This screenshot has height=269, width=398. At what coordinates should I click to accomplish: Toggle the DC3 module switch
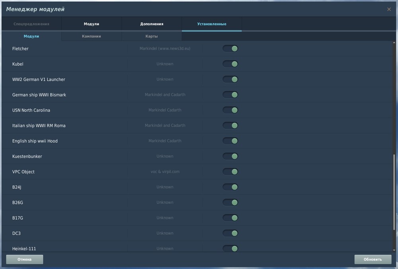coord(230,233)
